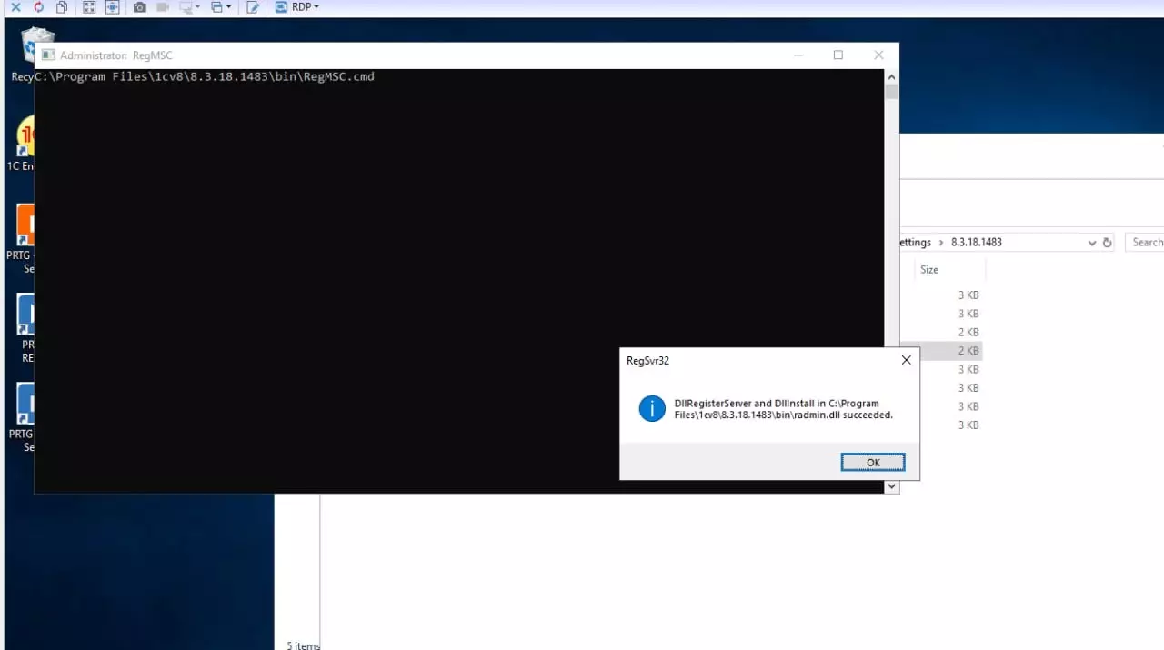This screenshot has width=1164, height=650.
Task: Click the blue information icon in RegSvr32 dialog
Action: (x=652, y=409)
